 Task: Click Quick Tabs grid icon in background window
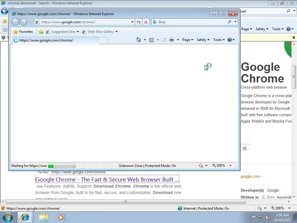click(x=5, y=30)
